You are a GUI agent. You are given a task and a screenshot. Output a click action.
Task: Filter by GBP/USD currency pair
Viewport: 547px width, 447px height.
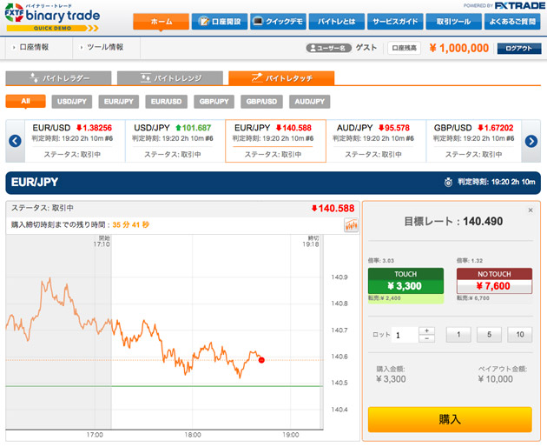(x=261, y=102)
